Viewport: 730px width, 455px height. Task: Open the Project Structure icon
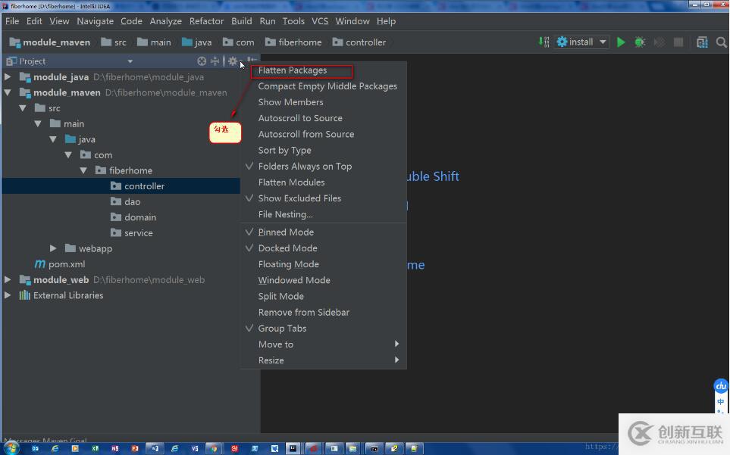point(702,42)
